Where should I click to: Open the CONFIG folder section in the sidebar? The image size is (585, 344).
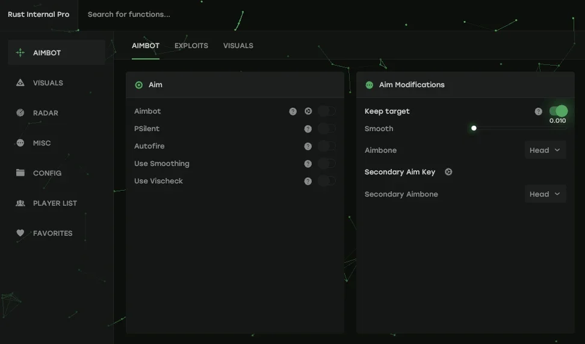[57, 173]
